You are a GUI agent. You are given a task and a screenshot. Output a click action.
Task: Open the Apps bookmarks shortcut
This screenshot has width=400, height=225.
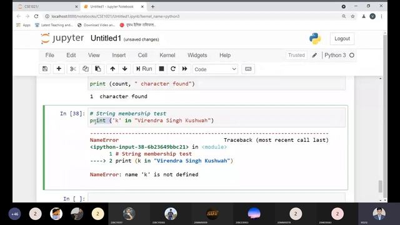coord(24,25)
